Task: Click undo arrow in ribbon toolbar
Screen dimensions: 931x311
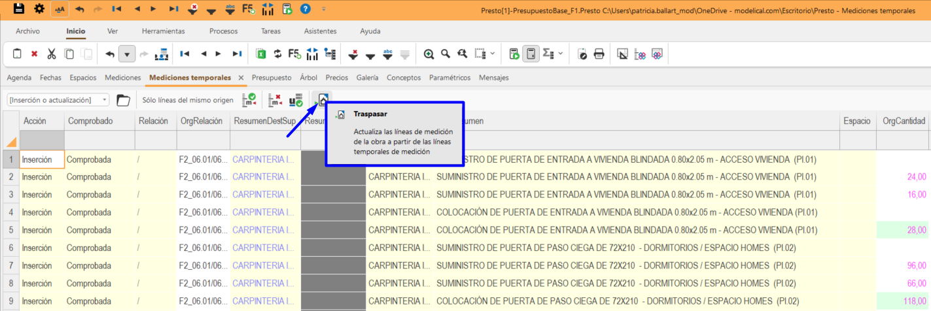Action: pyautogui.click(x=110, y=54)
